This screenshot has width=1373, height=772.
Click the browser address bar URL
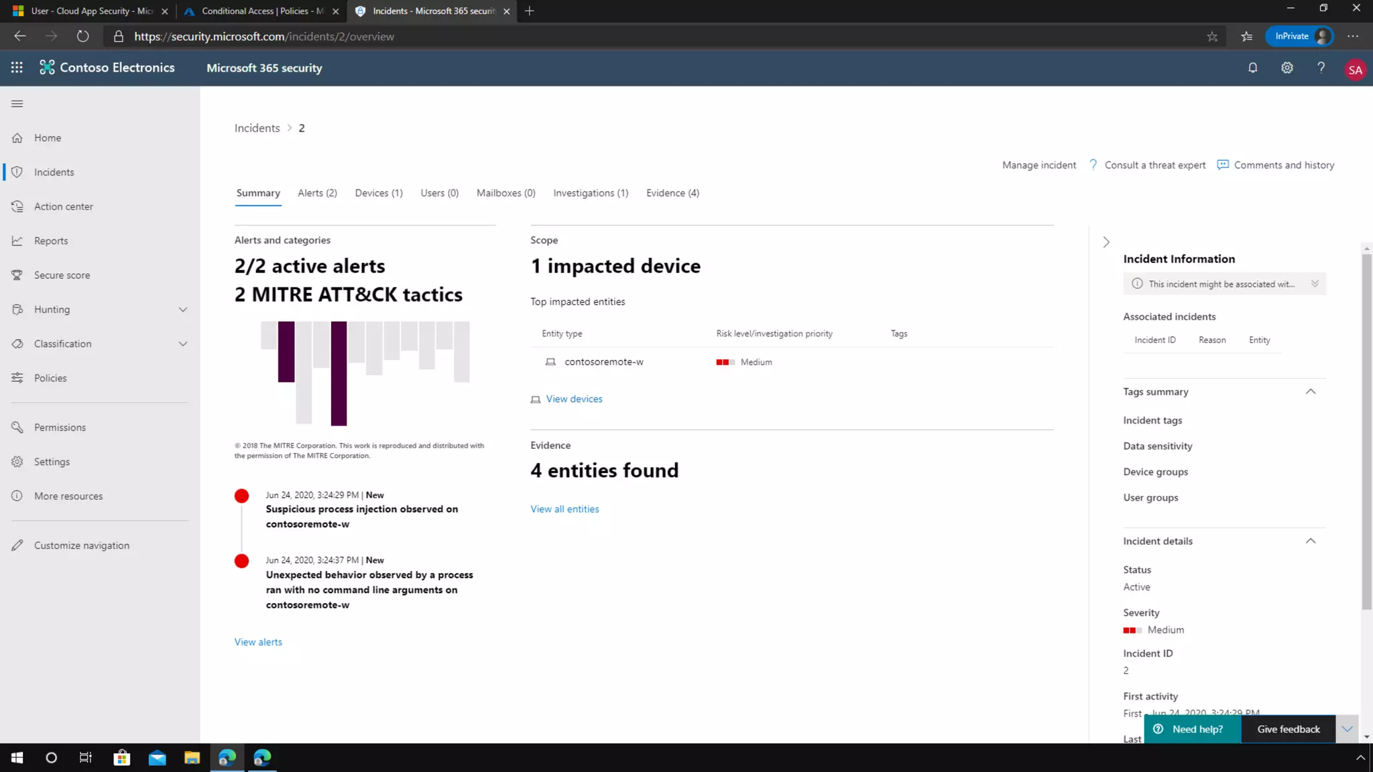coord(264,36)
